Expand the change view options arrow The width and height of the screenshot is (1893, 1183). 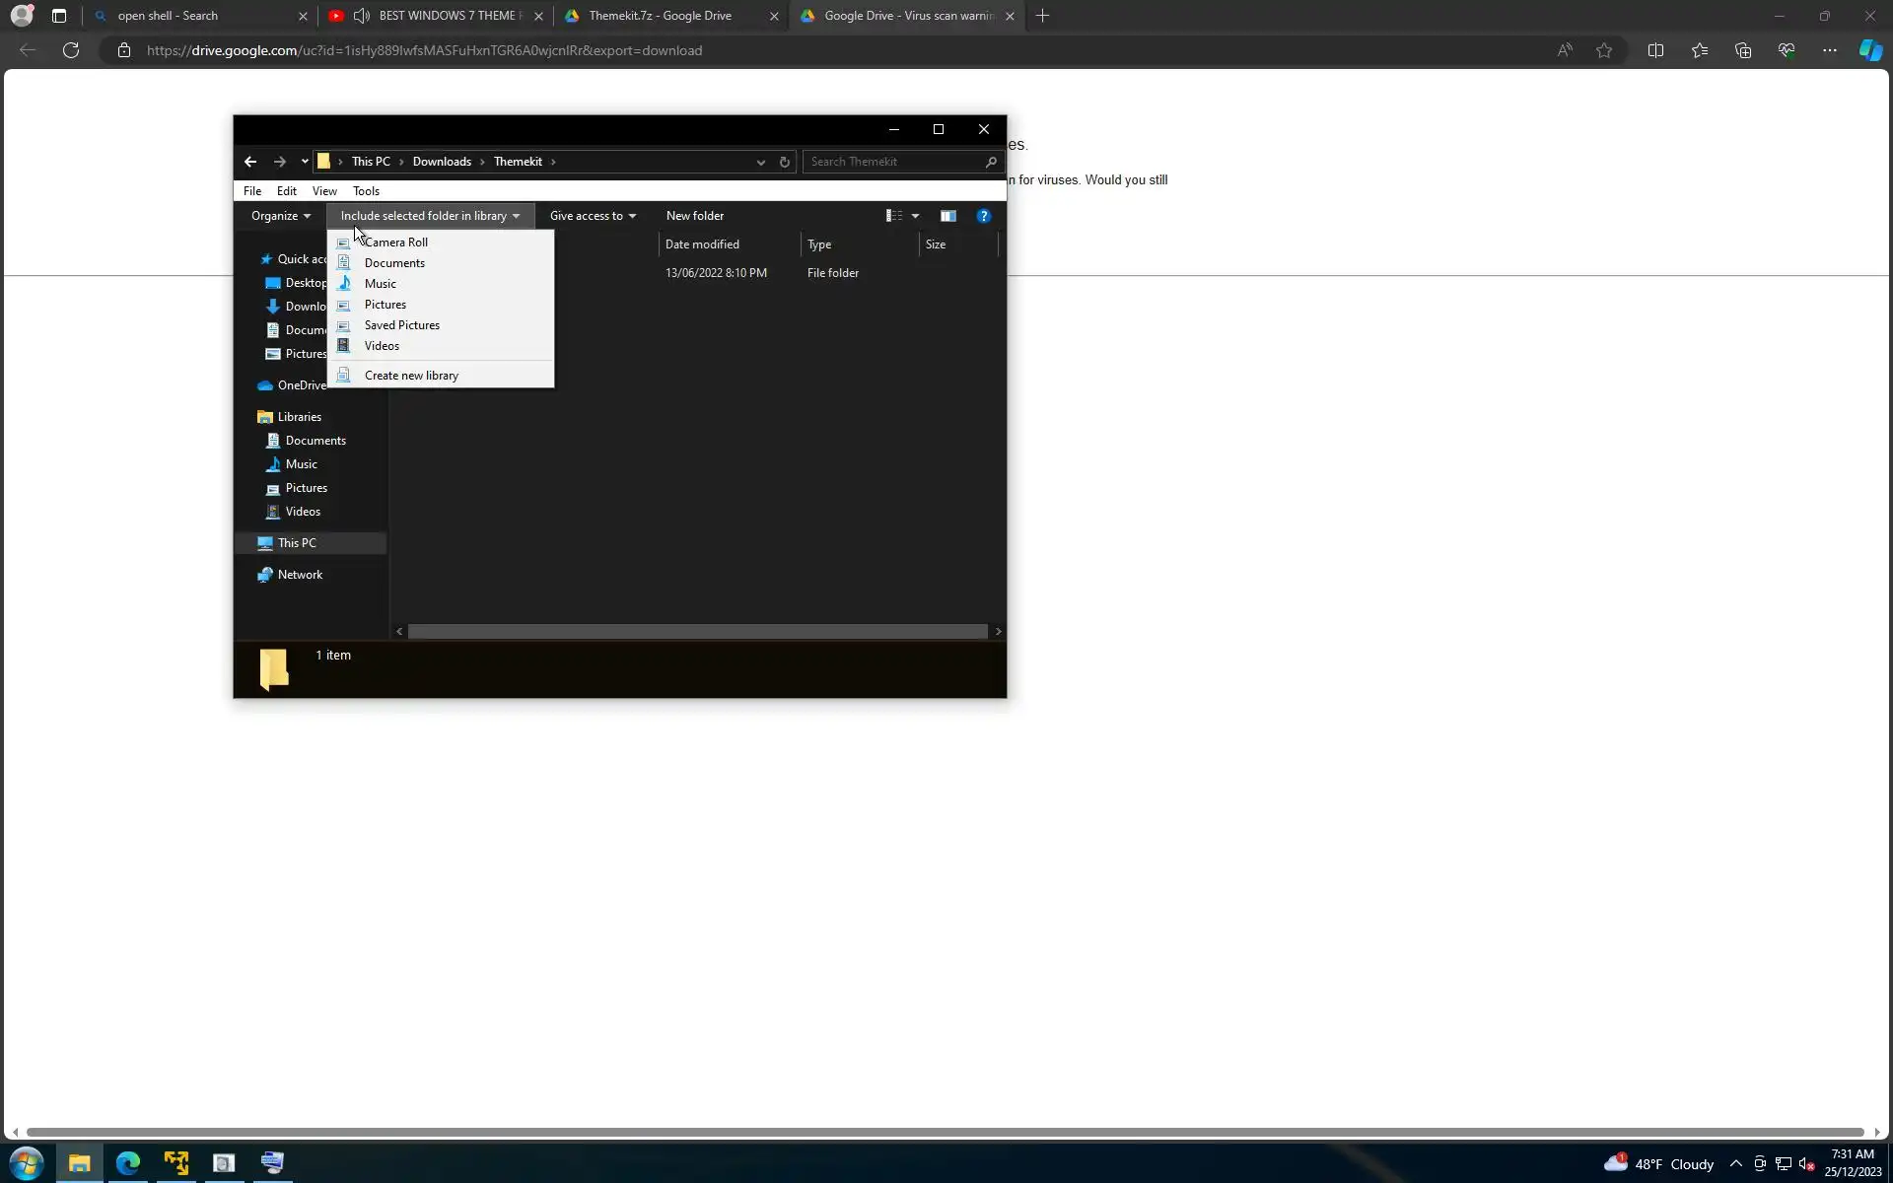[x=915, y=216]
